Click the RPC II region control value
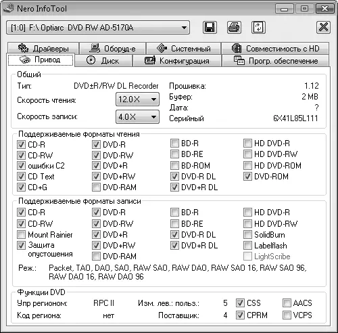The image size is (338, 333). click(103, 303)
